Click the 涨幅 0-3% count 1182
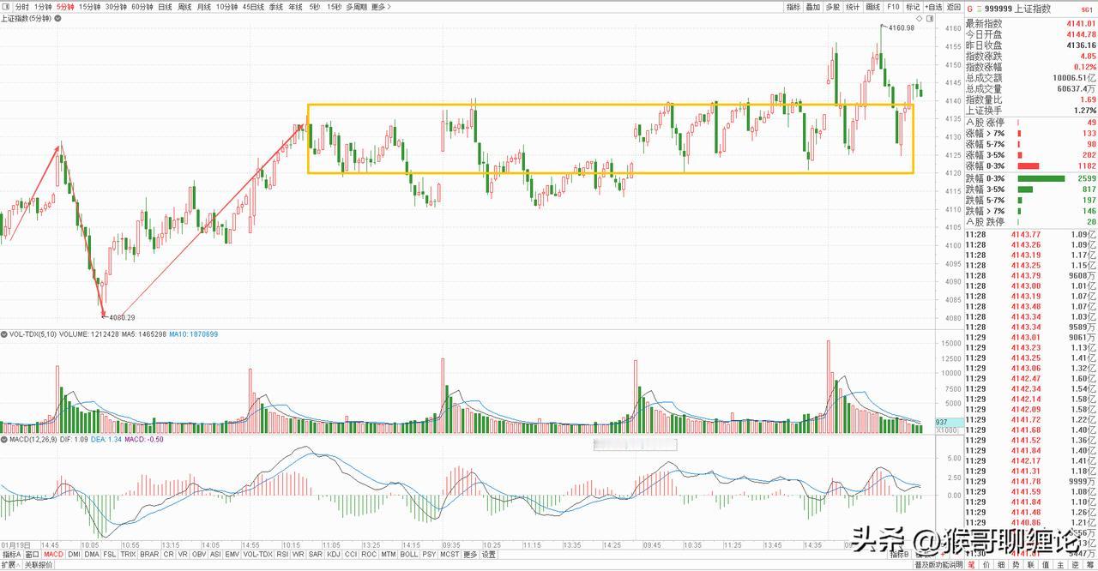The width and height of the screenshot is (1098, 571). coord(1086,165)
